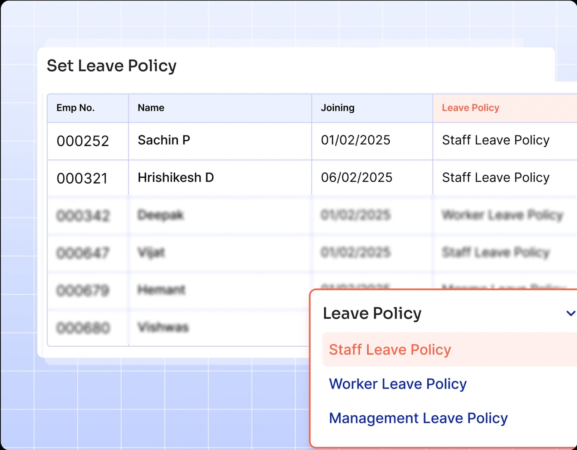Image resolution: width=577 pixels, height=450 pixels.
Task: Click the Leave Policy column header
Action: pyautogui.click(x=470, y=108)
